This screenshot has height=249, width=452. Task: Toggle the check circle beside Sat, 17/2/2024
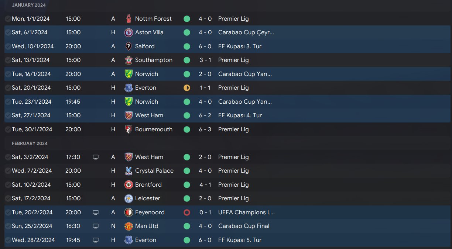(x=8, y=198)
